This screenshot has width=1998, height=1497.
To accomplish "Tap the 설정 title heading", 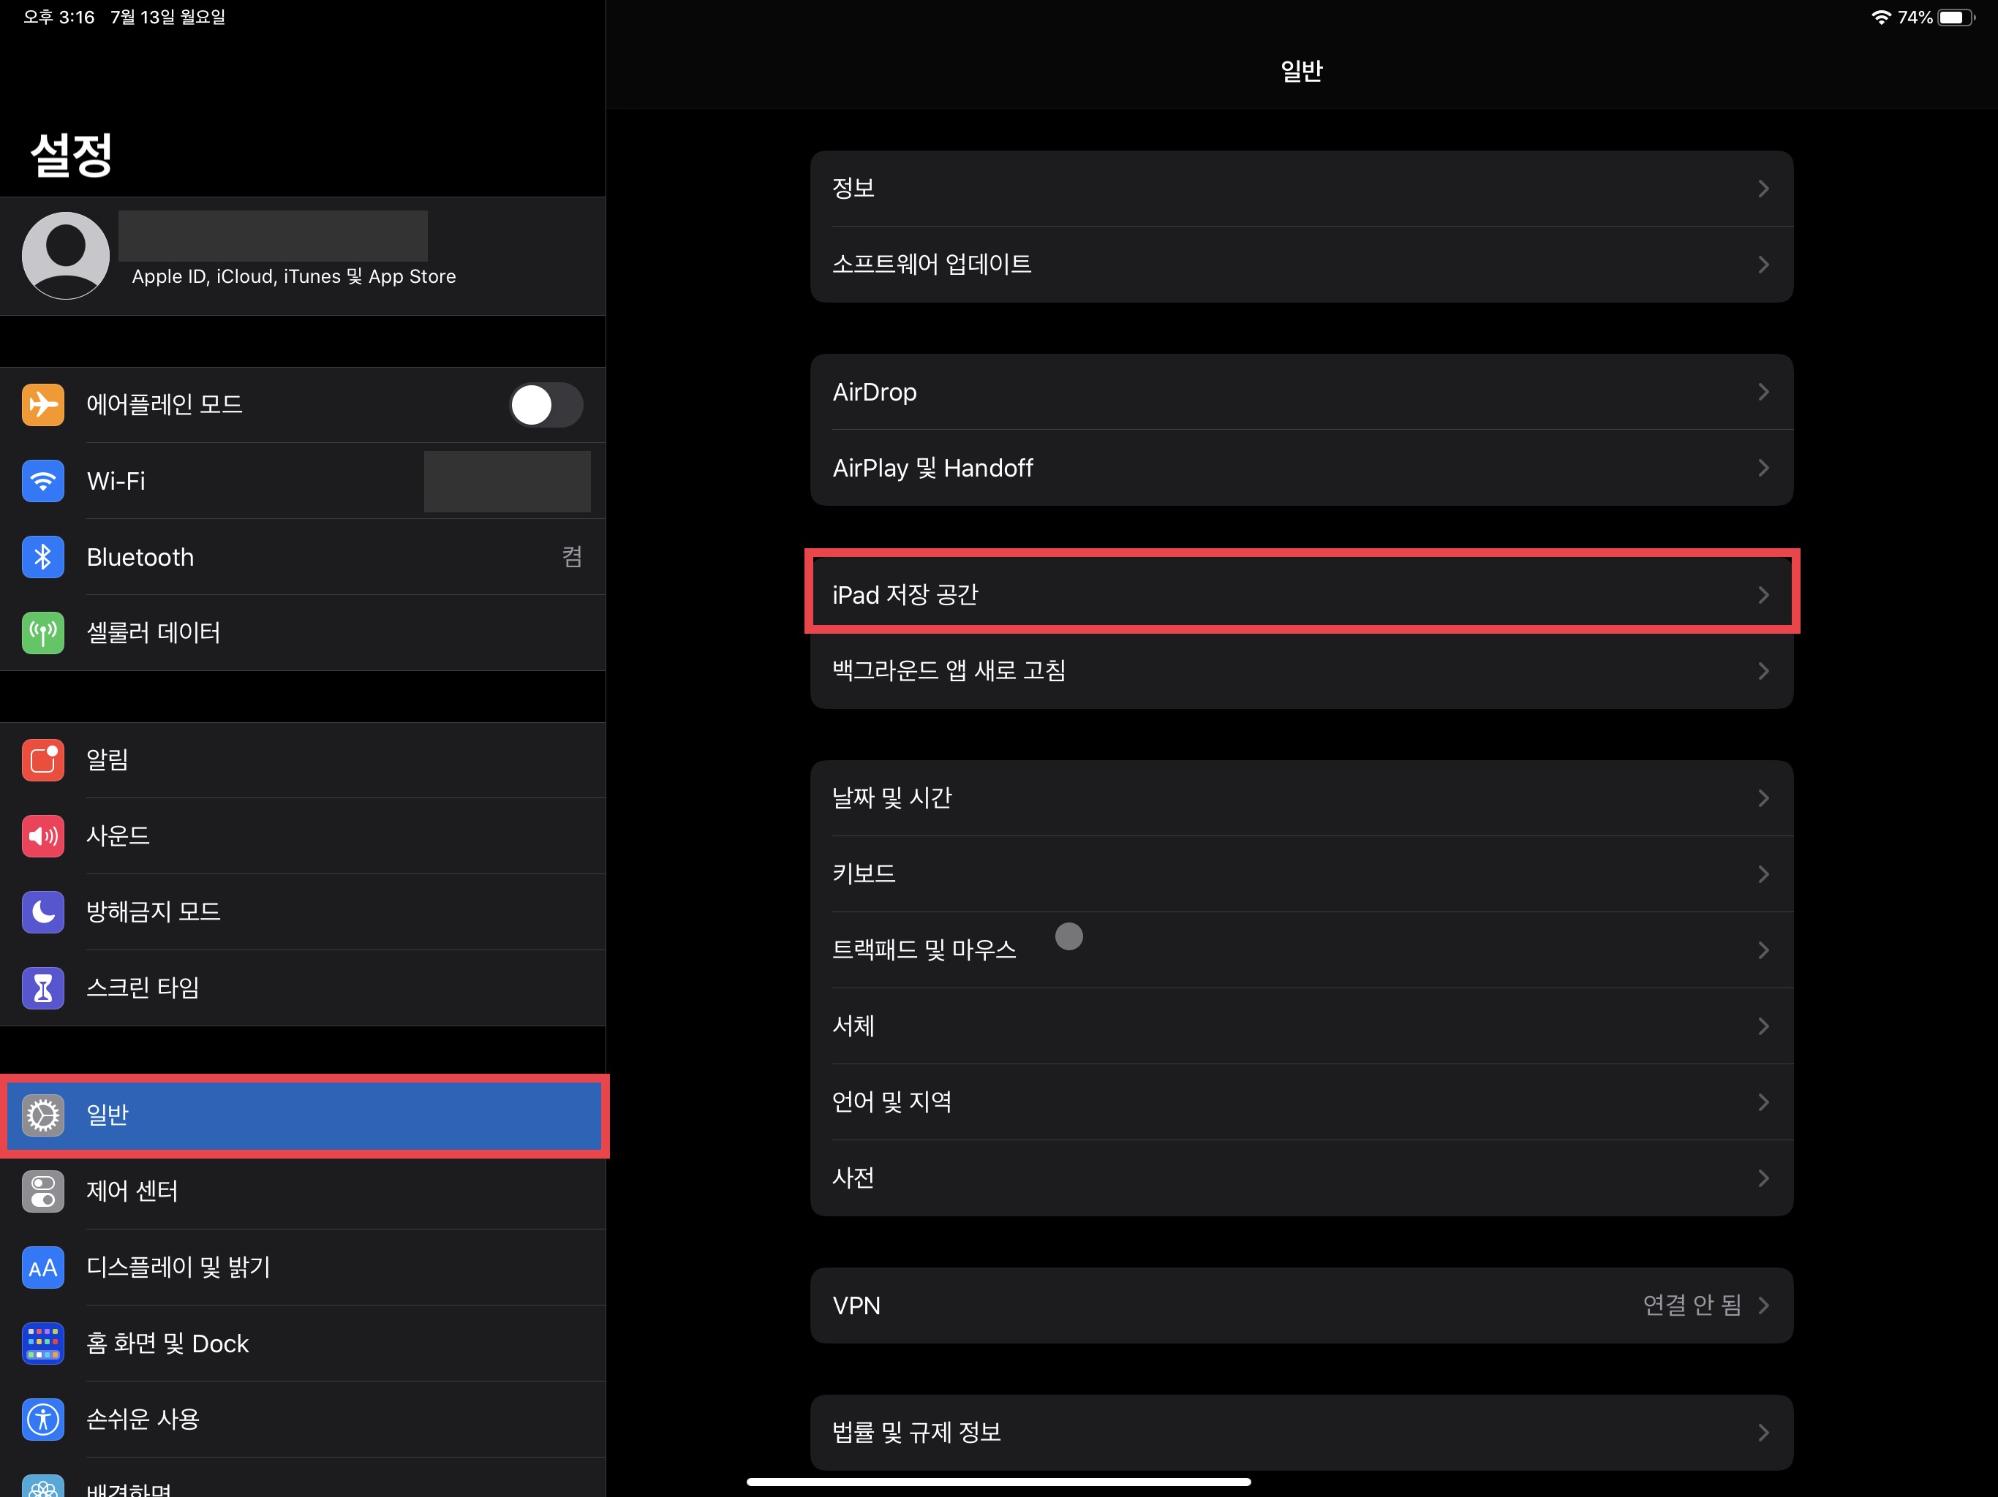I will pyautogui.click(x=72, y=154).
